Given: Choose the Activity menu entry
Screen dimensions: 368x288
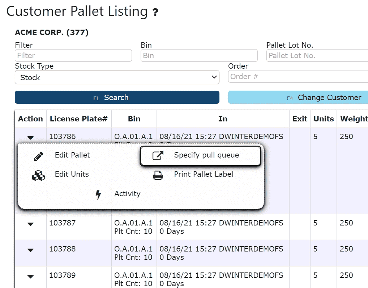Looking at the screenshot, I should 127,194.
